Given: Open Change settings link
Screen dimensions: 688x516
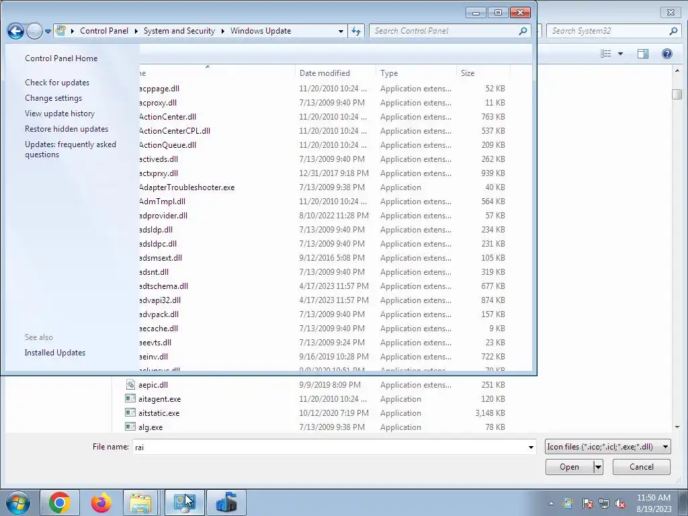Looking at the screenshot, I should (53, 98).
